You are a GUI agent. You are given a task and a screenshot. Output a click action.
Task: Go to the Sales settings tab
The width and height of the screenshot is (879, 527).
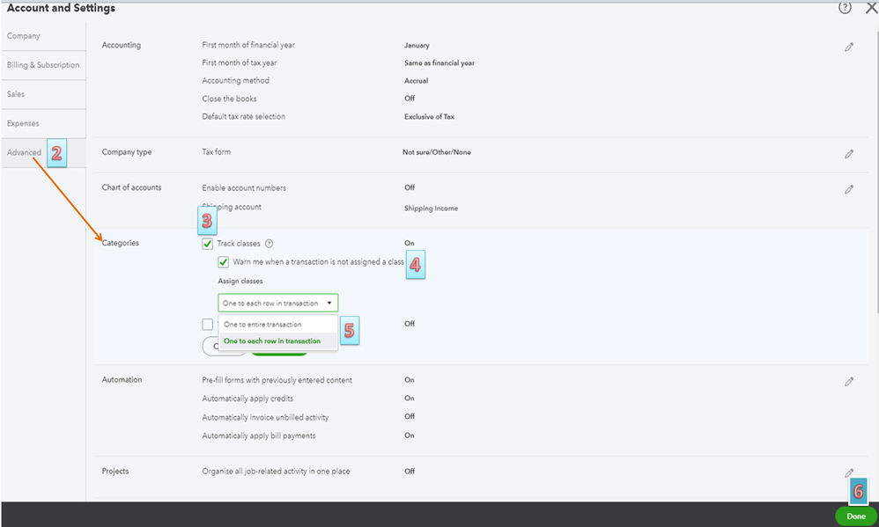(x=16, y=93)
